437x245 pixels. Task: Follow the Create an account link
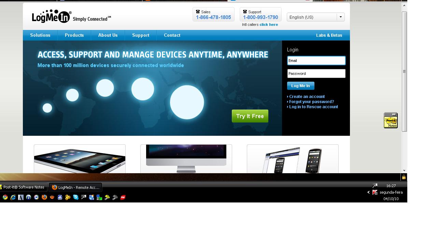(307, 97)
